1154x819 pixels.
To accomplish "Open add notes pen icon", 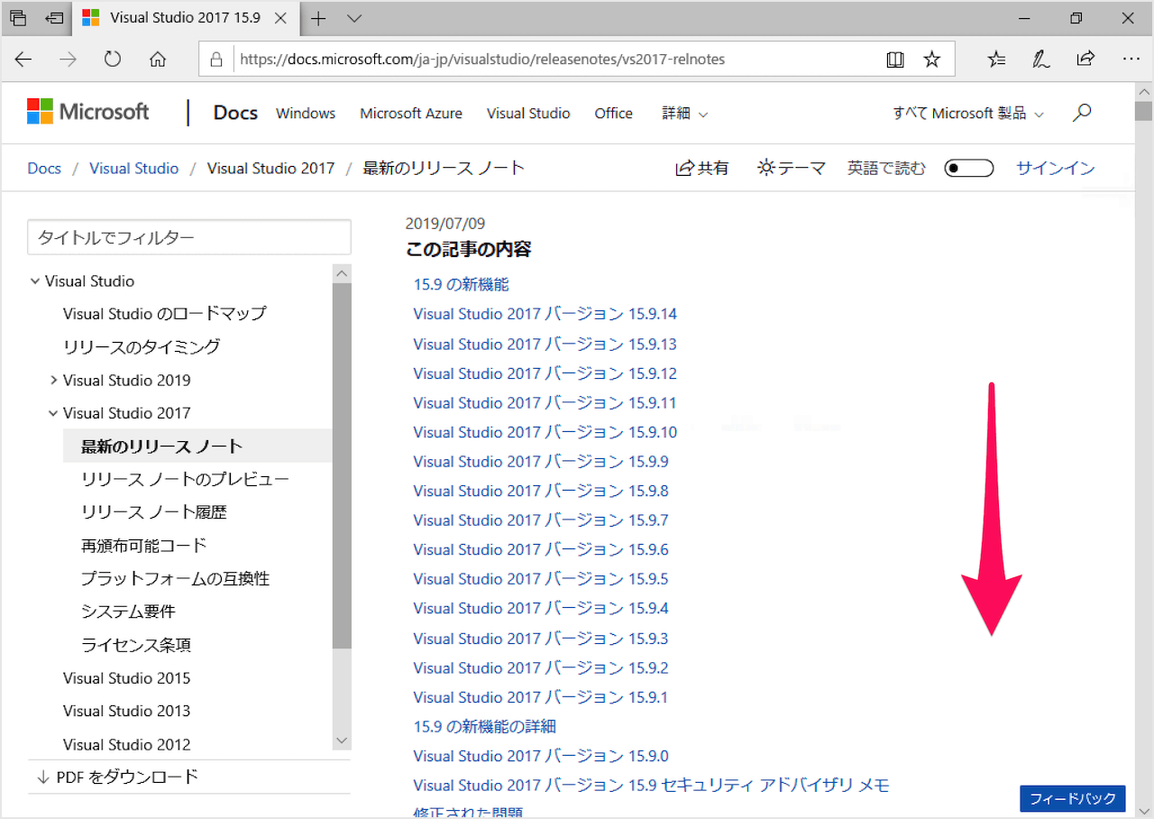I will click(1040, 60).
